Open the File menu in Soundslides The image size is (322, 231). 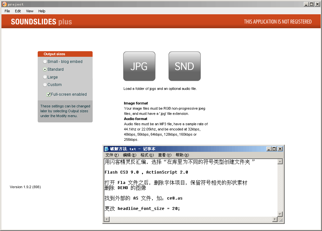7,11
